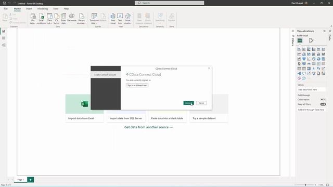
Task: Click Sign in as different user
Action: [x=137, y=85]
